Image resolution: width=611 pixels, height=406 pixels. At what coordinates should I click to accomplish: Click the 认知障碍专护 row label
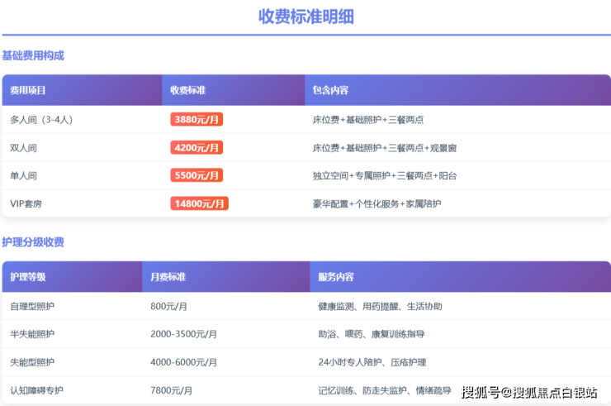coord(36,390)
